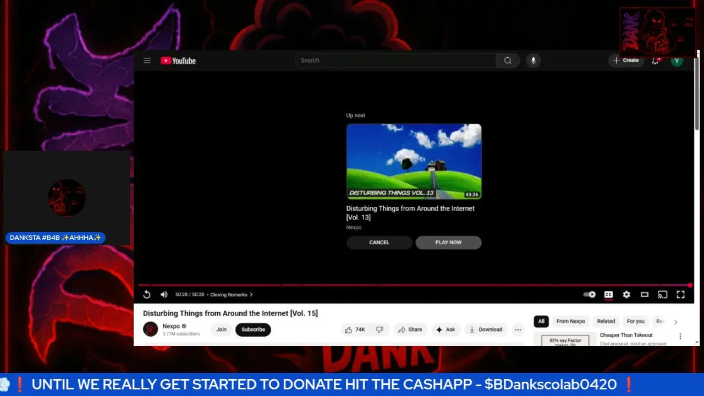
Task: Click the 50:28 / 50:28 time display
Action: coord(189,295)
